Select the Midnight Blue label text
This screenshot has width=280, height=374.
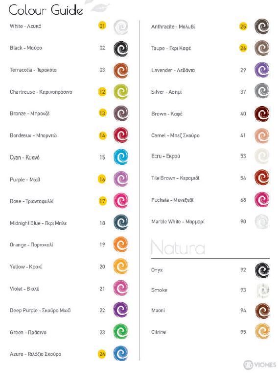click(x=25, y=223)
